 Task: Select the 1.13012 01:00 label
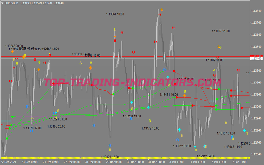coord(182,146)
